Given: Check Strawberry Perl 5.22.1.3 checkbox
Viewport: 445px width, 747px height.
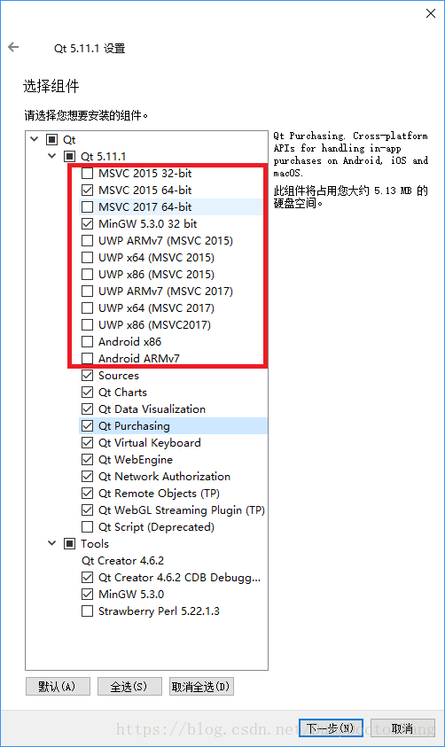Looking at the screenshot, I should point(87,611).
